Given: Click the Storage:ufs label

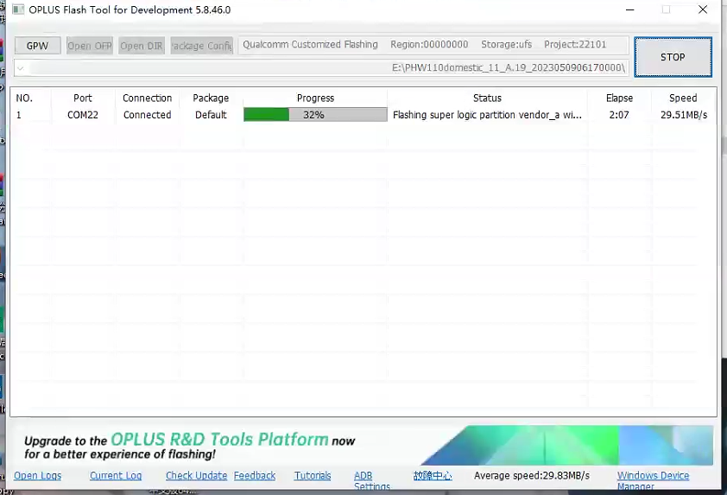Looking at the screenshot, I should 506,45.
